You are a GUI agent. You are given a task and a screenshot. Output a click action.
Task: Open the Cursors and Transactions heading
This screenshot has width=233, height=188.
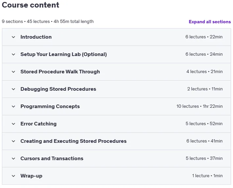pos(52,159)
